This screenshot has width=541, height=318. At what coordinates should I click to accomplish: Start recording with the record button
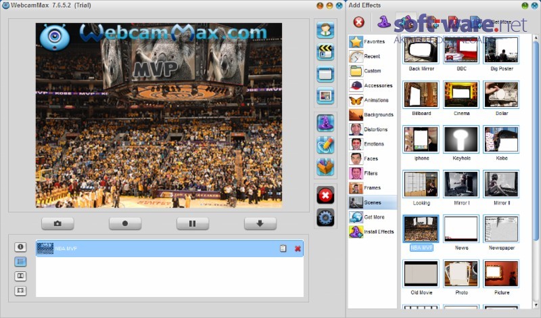[x=125, y=224]
